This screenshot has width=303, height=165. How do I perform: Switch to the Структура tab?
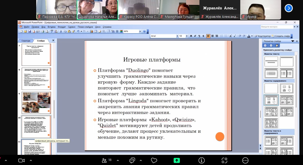click(26, 41)
